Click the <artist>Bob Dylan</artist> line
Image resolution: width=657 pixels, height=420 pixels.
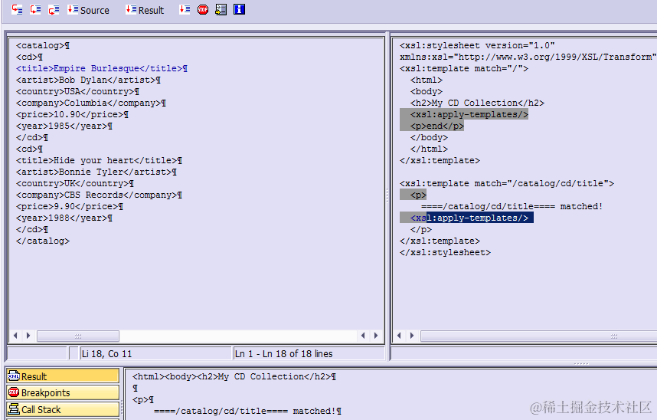(88, 80)
